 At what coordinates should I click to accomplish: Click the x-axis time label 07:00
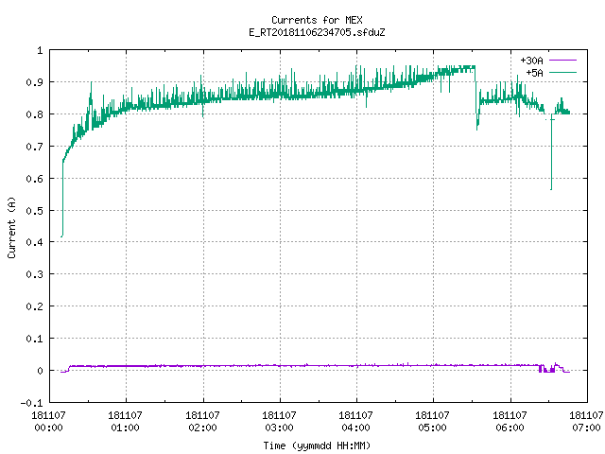pos(586,428)
